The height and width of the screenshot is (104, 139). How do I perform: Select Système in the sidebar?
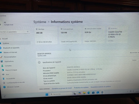click(x=15, y=43)
